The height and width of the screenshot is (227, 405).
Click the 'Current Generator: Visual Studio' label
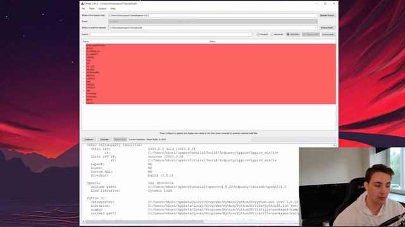[x=147, y=139]
